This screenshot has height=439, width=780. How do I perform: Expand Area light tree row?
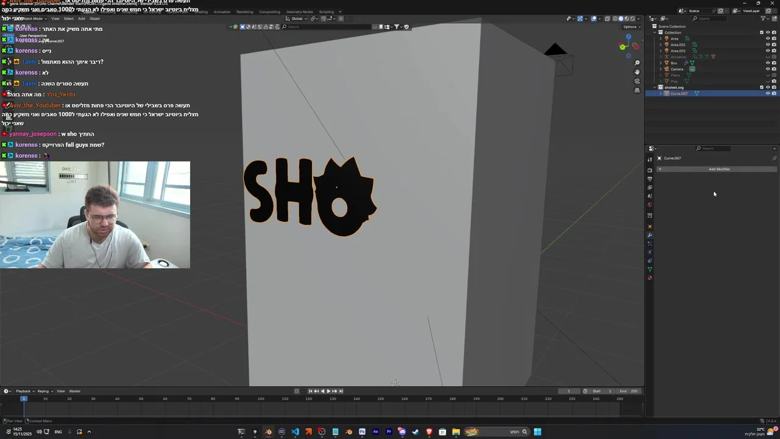[661, 38]
